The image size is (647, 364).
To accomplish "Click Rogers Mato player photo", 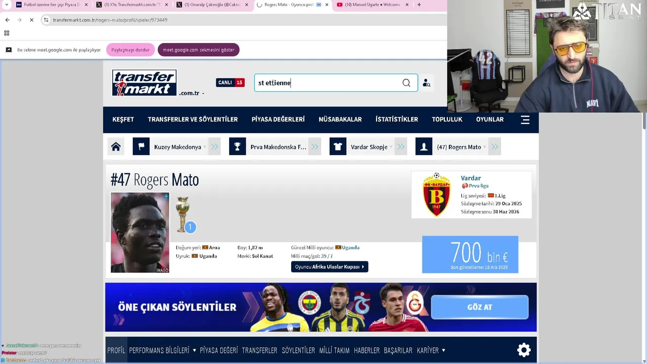I will click(140, 233).
